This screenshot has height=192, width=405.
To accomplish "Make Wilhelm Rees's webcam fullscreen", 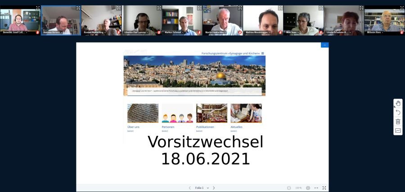I will tap(402, 8).
